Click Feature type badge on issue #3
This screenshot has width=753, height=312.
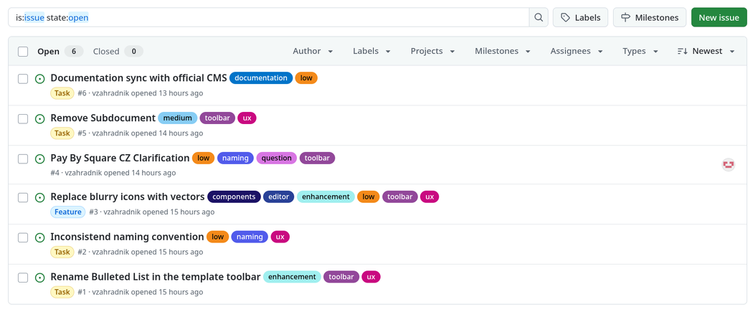(67, 212)
